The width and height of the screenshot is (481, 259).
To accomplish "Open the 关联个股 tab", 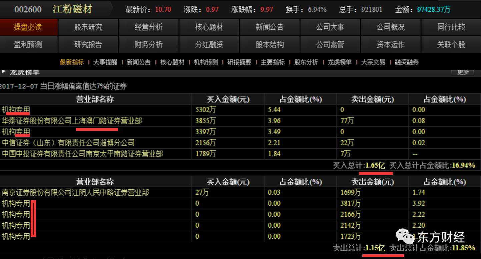I will (451, 45).
